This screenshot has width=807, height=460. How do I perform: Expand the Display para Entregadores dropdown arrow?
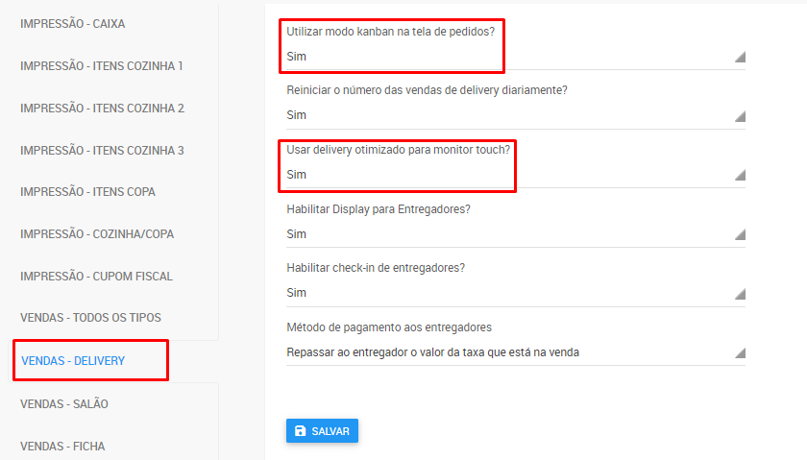click(740, 234)
